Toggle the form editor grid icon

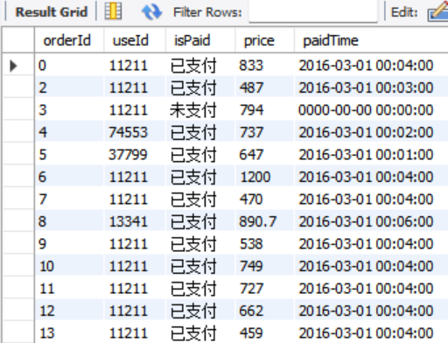[x=113, y=11]
